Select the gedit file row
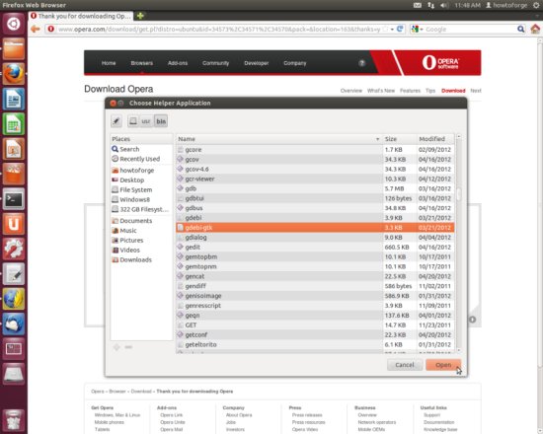Viewport: 543px width, 434px height. 315,248
